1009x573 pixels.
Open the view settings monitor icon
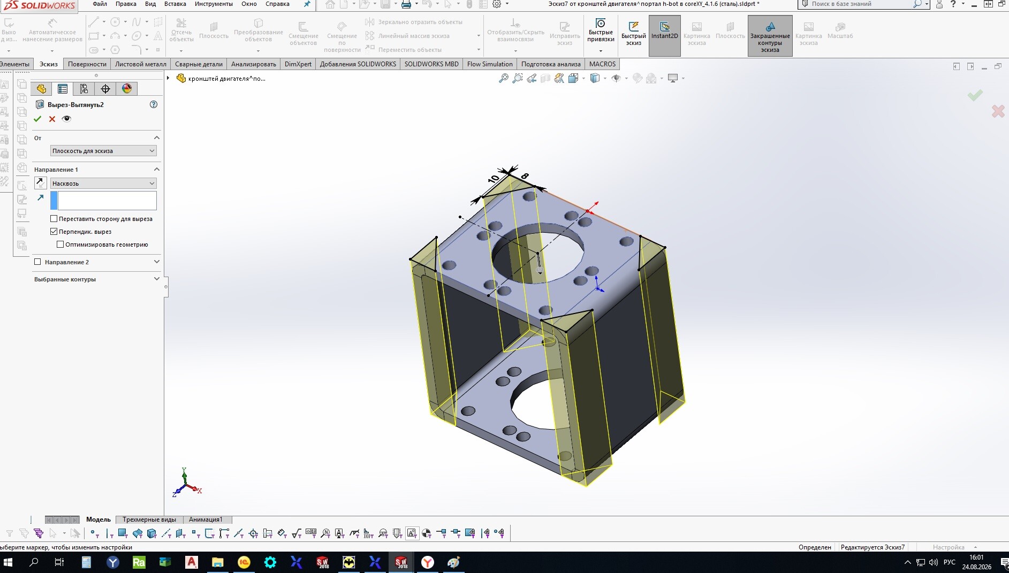pos(673,79)
